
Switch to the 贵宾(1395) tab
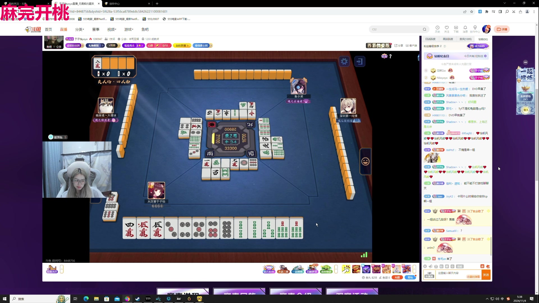(x=465, y=39)
